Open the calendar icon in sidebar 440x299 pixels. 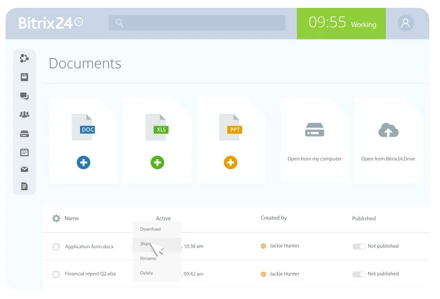click(x=24, y=152)
